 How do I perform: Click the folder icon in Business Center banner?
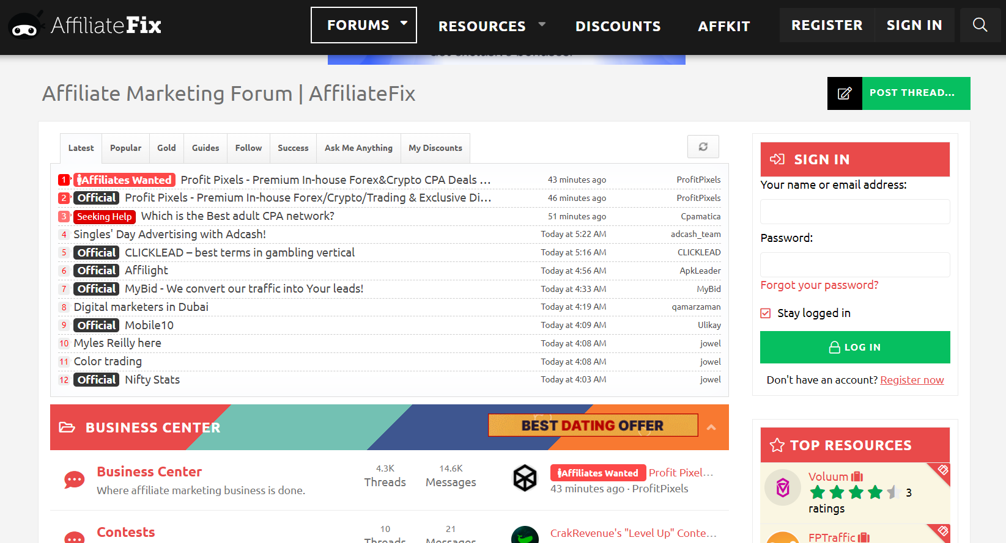(x=67, y=428)
